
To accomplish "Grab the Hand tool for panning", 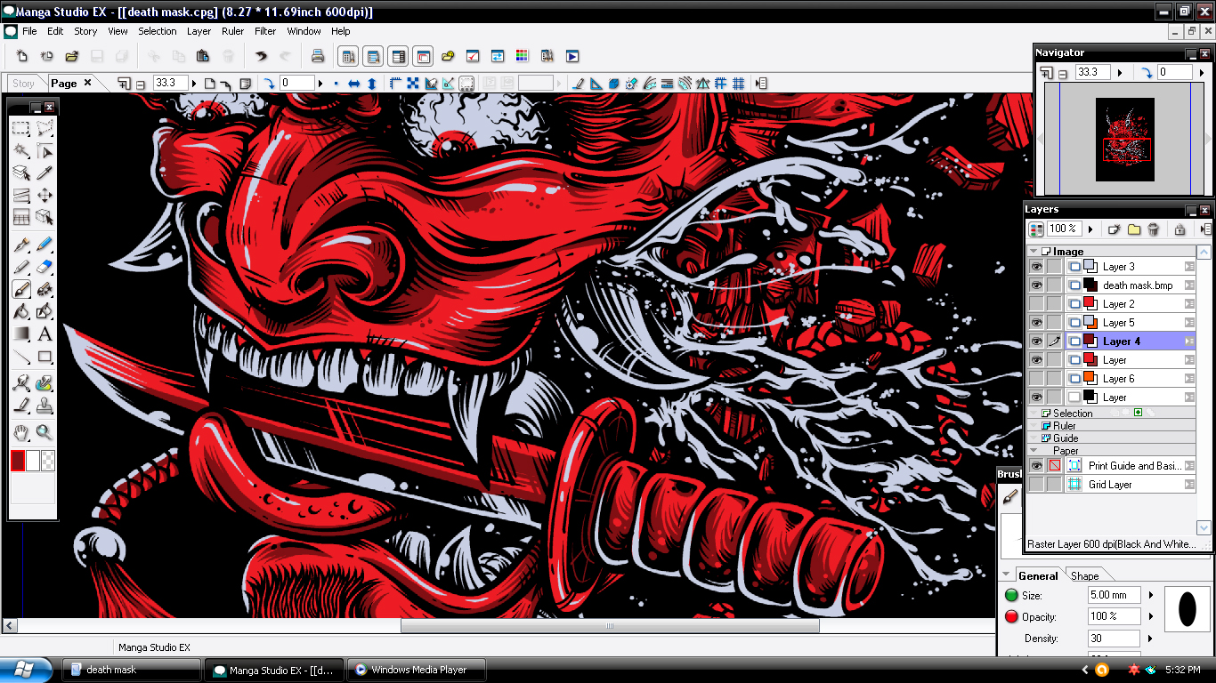I will 20,432.
